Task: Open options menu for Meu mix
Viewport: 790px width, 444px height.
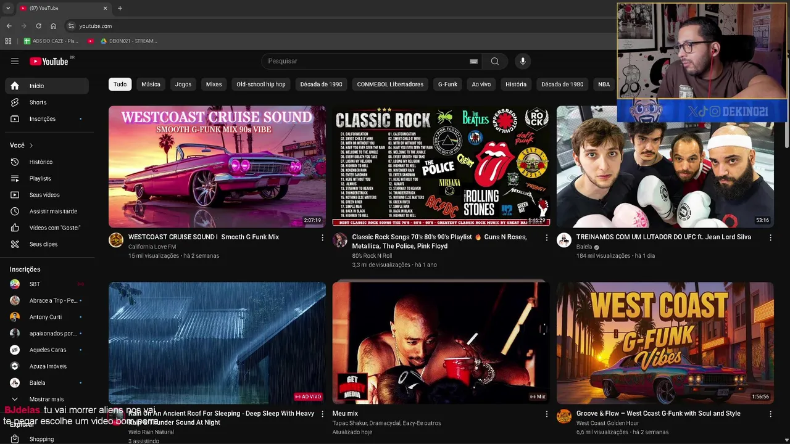Action: (546, 414)
